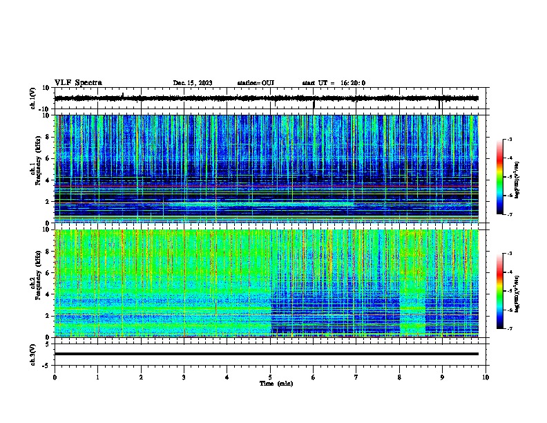Click time axis tick label "6"
This screenshot has height=423, width=547.
tap(314, 377)
